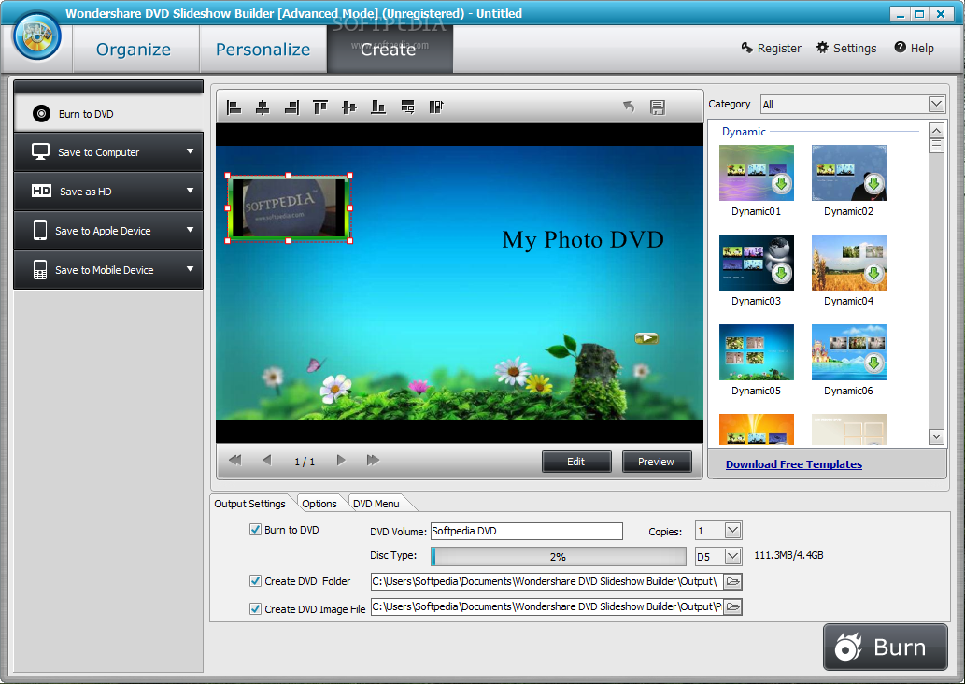Viewport: 965px width, 684px height.
Task: Click the Wondershare disc logo icon
Action: point(37,36)
